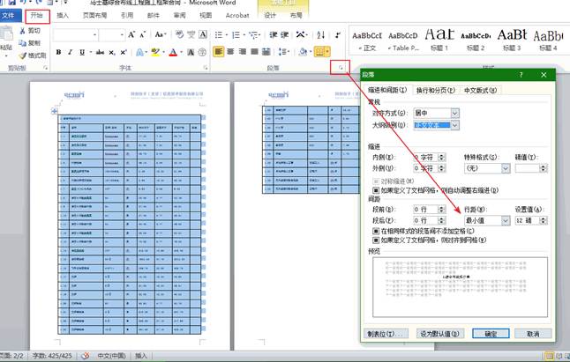Open the 插入 ribbon tab

63,15
